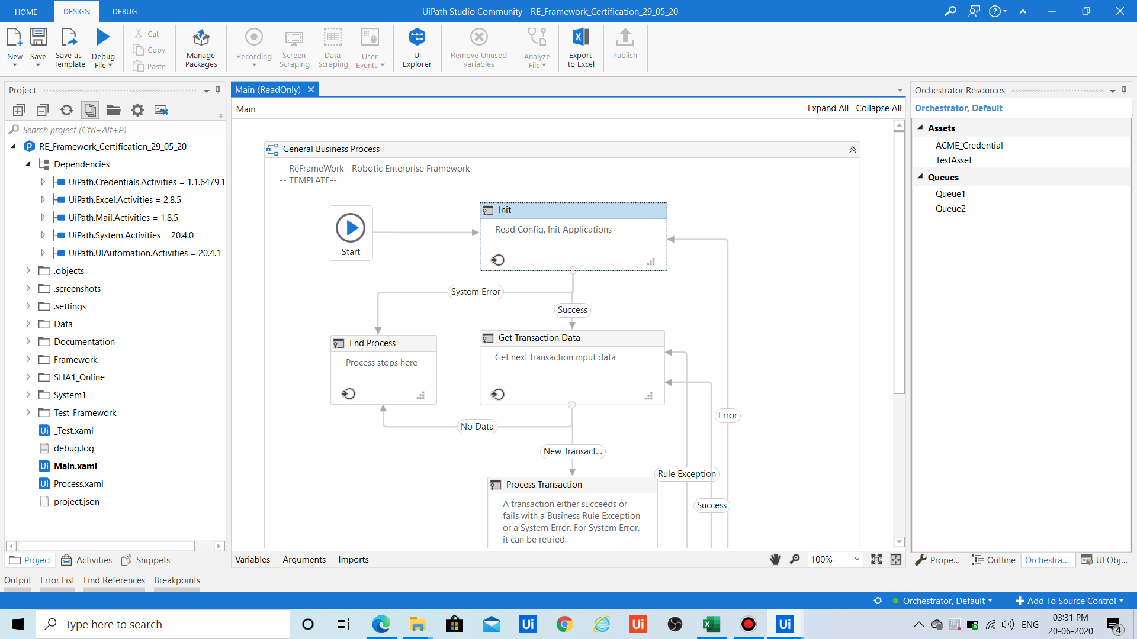This screenshot has width=1137, height=639.
Task: Select ACME_Credential asset
Action: click(x=969, y=146)
